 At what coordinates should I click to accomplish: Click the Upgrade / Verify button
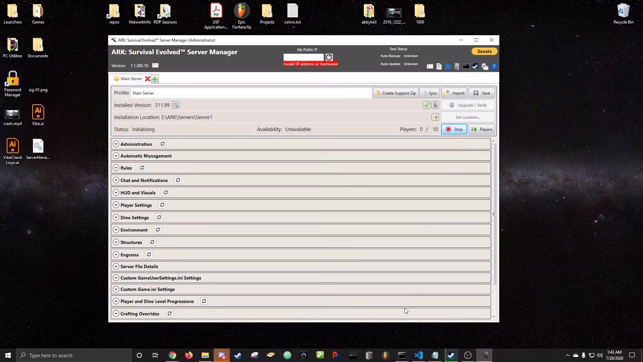pos(468,105)
